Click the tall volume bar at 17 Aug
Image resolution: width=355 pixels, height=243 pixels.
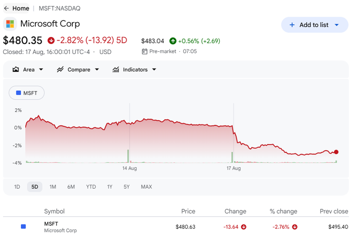[232, 157]
